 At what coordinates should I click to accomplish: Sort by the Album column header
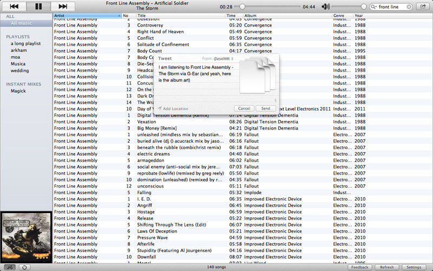[x=287, y=16]
